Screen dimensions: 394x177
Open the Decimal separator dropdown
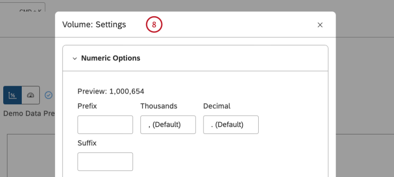(231, 125)
